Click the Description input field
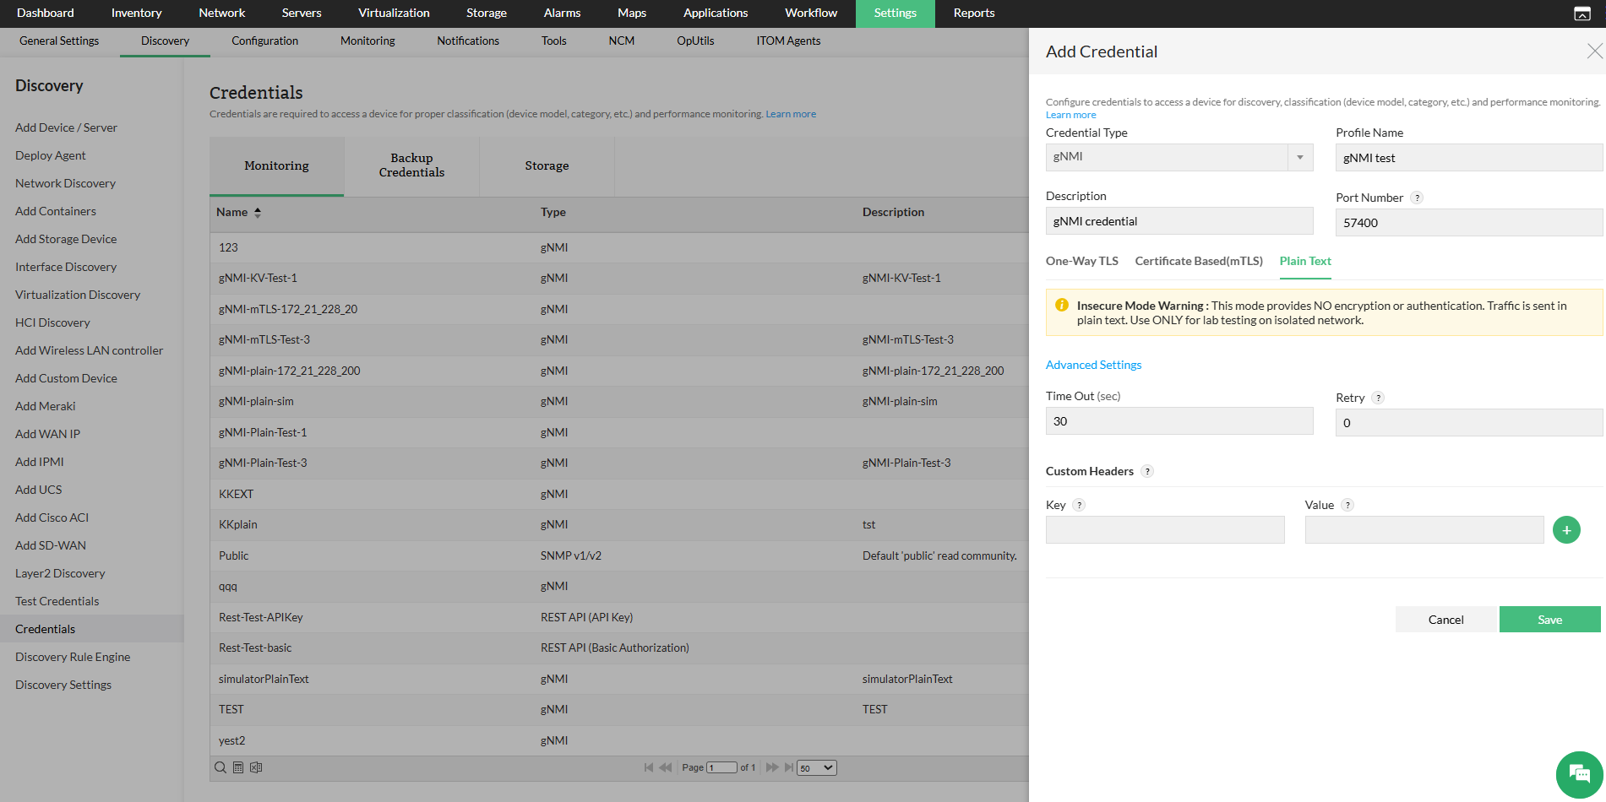This screenshot has width=1606, height=802. (1179, 221)
